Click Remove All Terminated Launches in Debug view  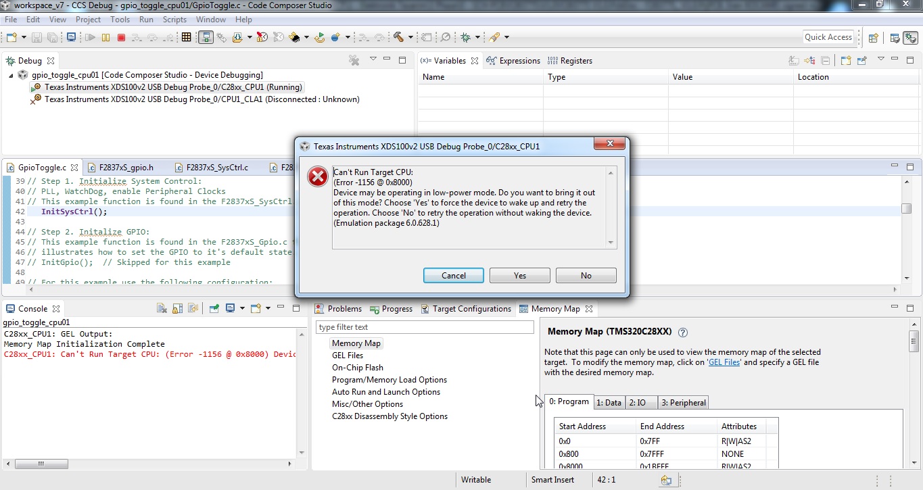point(354,60)
